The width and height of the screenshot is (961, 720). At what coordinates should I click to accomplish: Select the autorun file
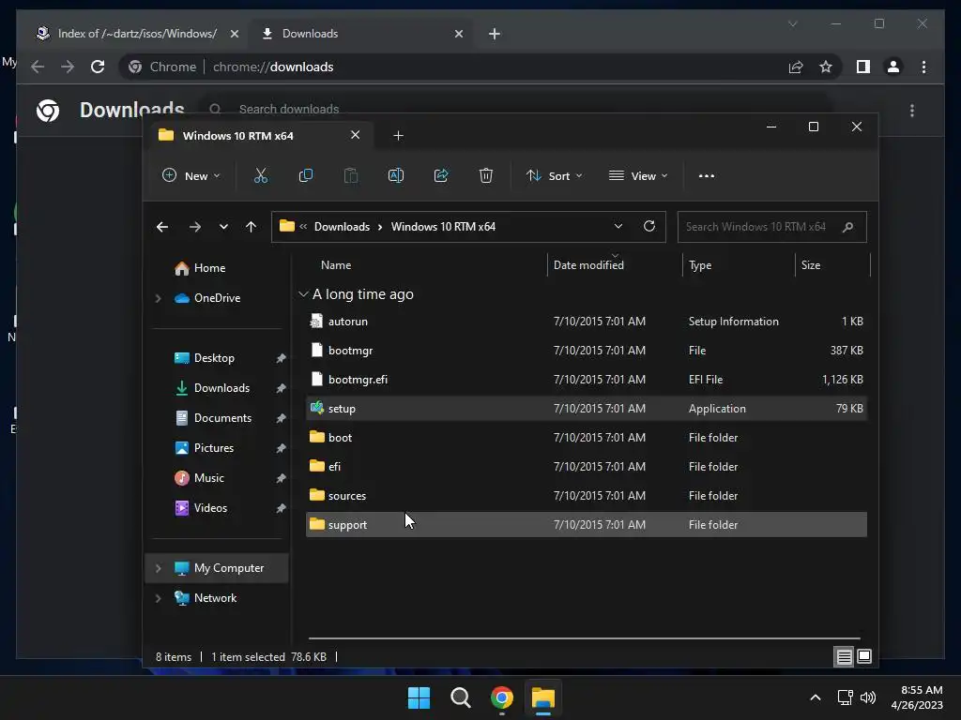[x=587, y=322]
